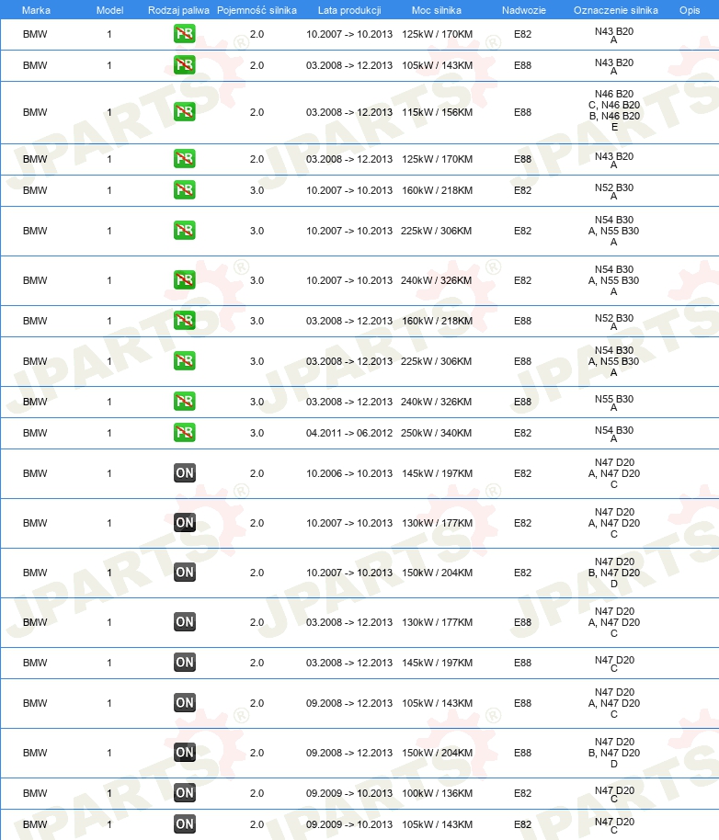Click the ON diesel icon in the 100kW / 136KM row
719x840 pixels.
pyautogui.click(x=184, y=793)
